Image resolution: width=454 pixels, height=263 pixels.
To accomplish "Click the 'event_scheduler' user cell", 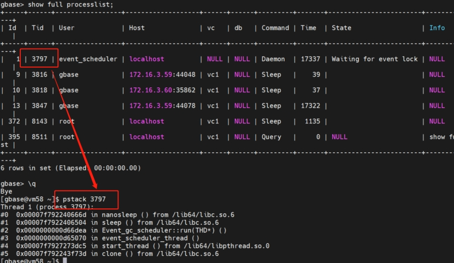I will tap(88, 59).
